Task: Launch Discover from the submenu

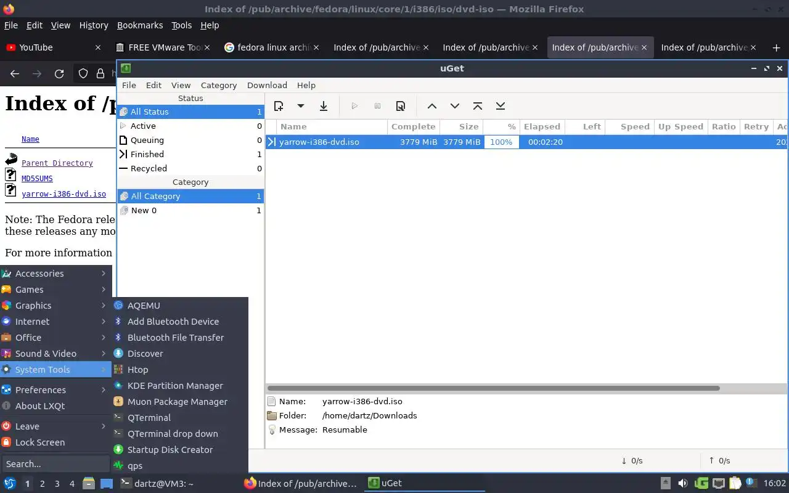Action: pos(180,354)
